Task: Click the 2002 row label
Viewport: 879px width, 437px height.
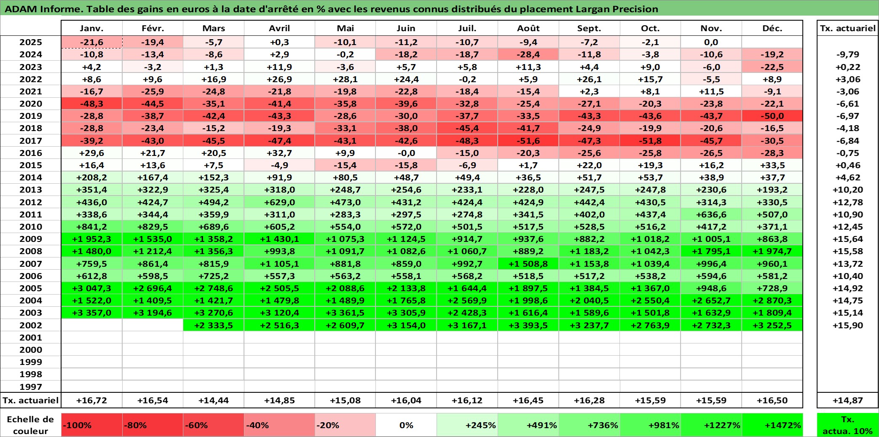Action: tap(31, 325)
